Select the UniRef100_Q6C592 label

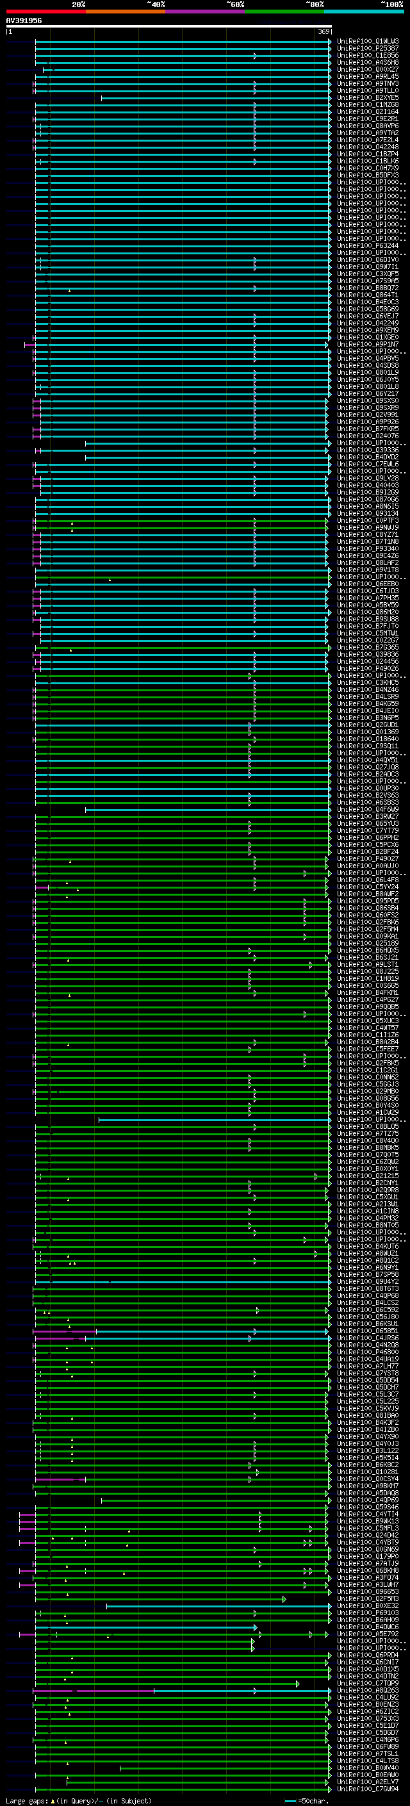click(x=368, y=1309)
